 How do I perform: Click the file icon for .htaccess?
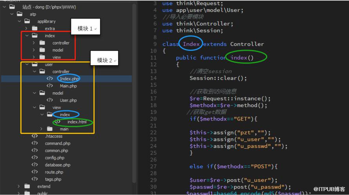click(35, 136)
